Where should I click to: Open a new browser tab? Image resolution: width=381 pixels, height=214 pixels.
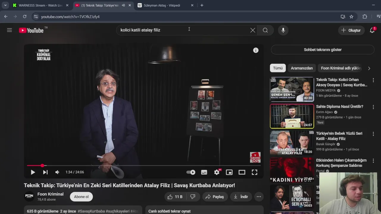(x=202, y=5)
